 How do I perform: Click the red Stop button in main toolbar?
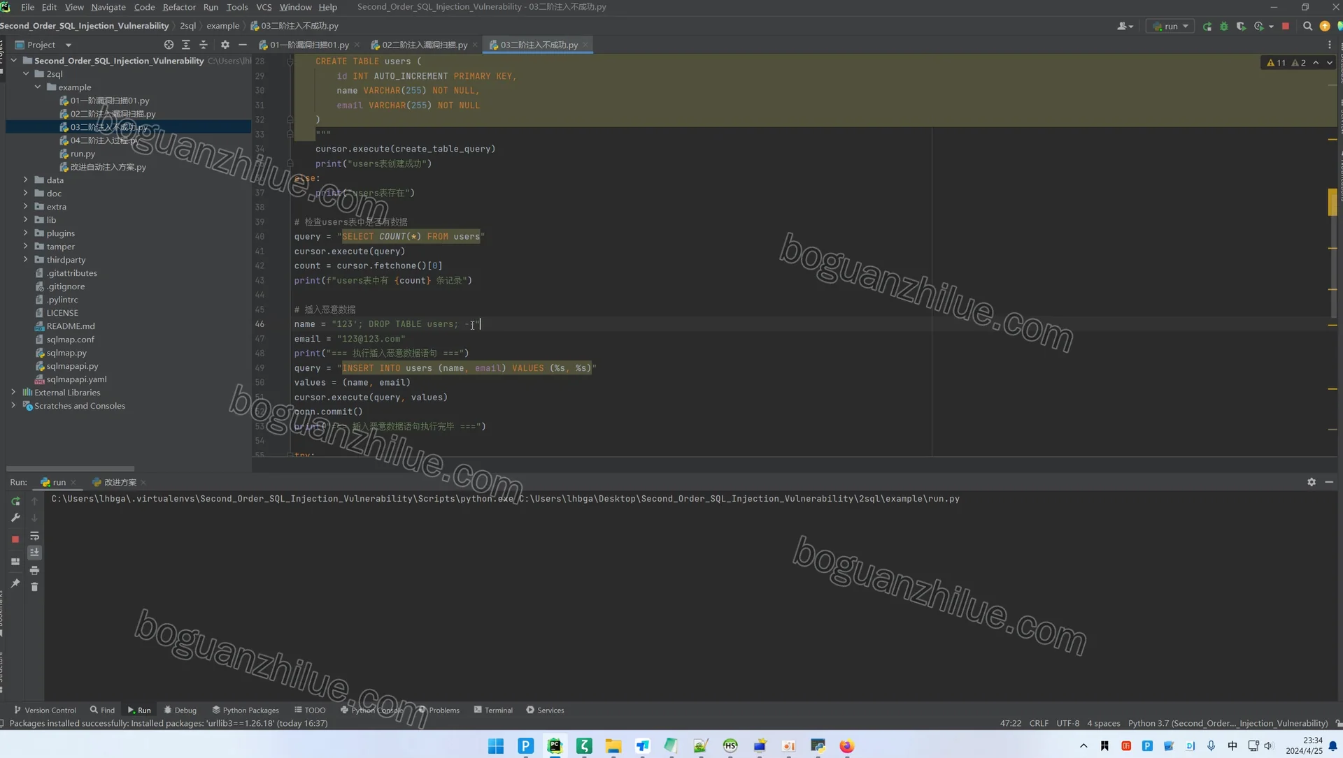1286,26
